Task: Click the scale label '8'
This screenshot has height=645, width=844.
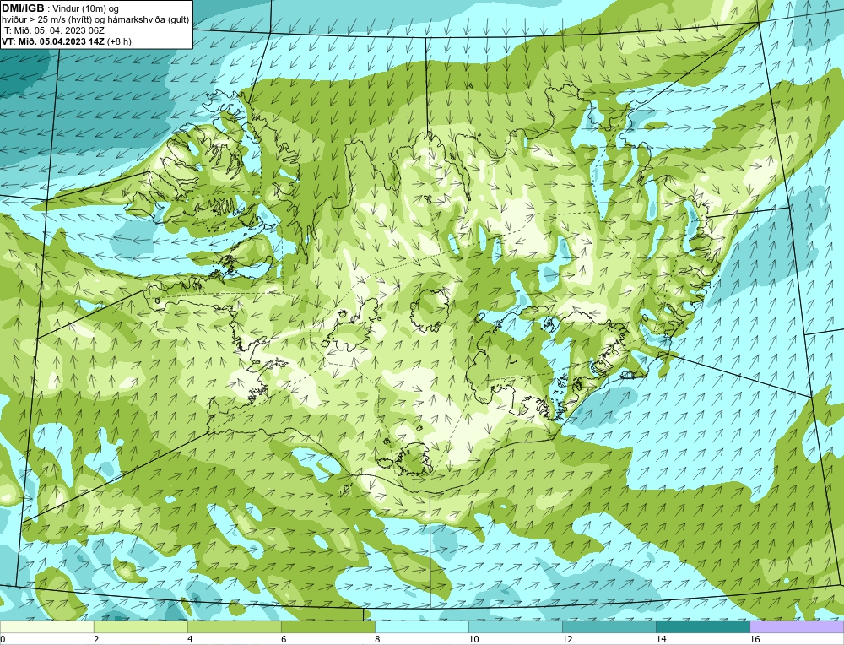Action: (377, 639)
